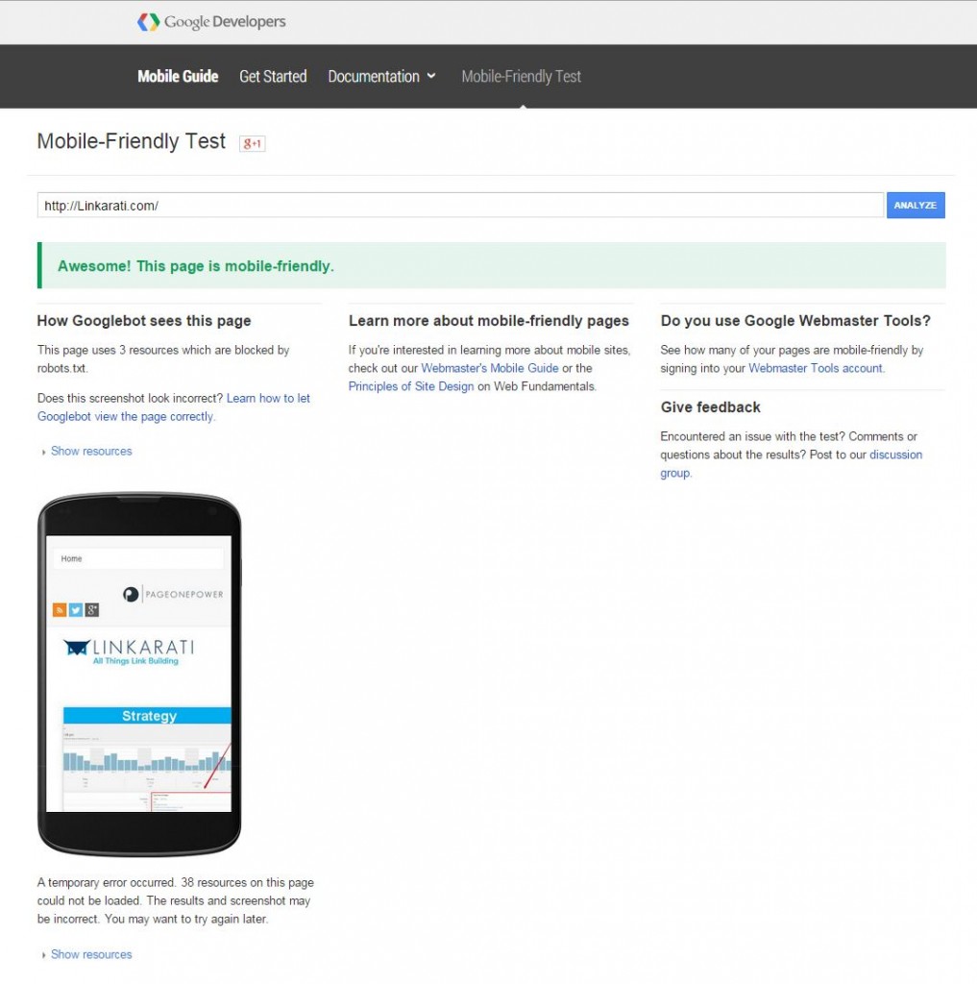Click the URL input field
Image resolution: width=977 pixels, height=984 pixels.
click(460, 206)
